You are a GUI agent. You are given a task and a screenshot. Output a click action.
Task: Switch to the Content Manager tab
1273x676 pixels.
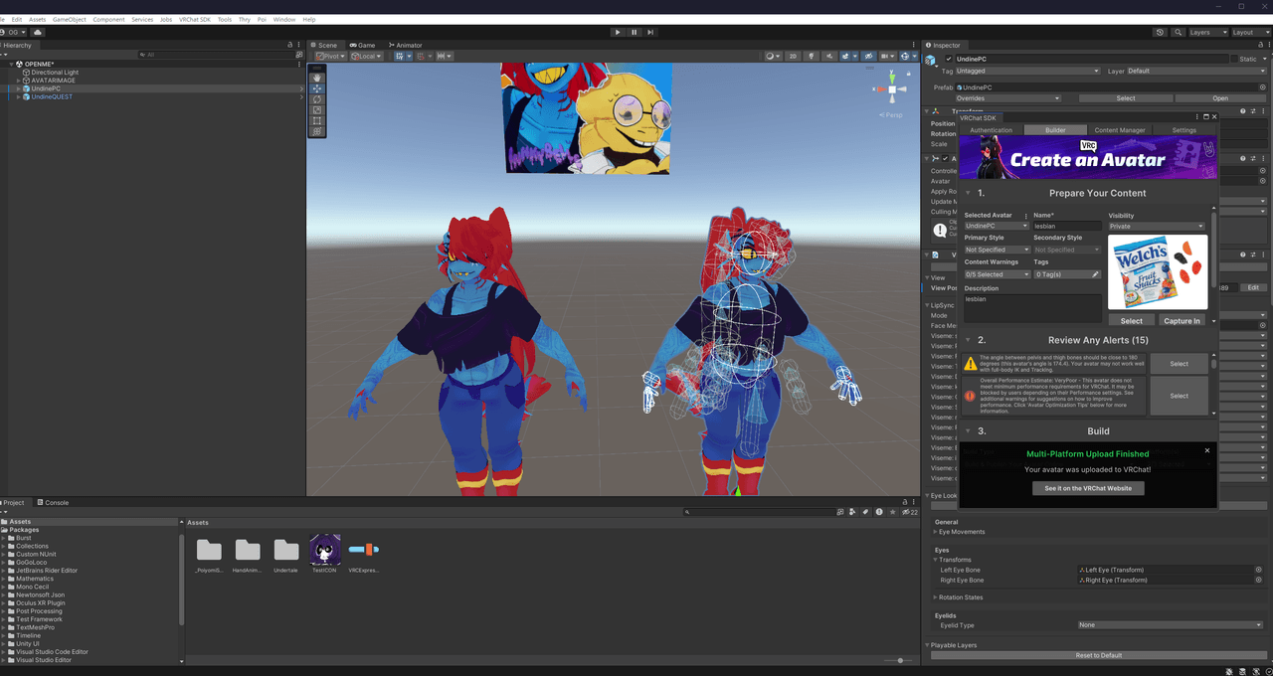click(1120, 130)
